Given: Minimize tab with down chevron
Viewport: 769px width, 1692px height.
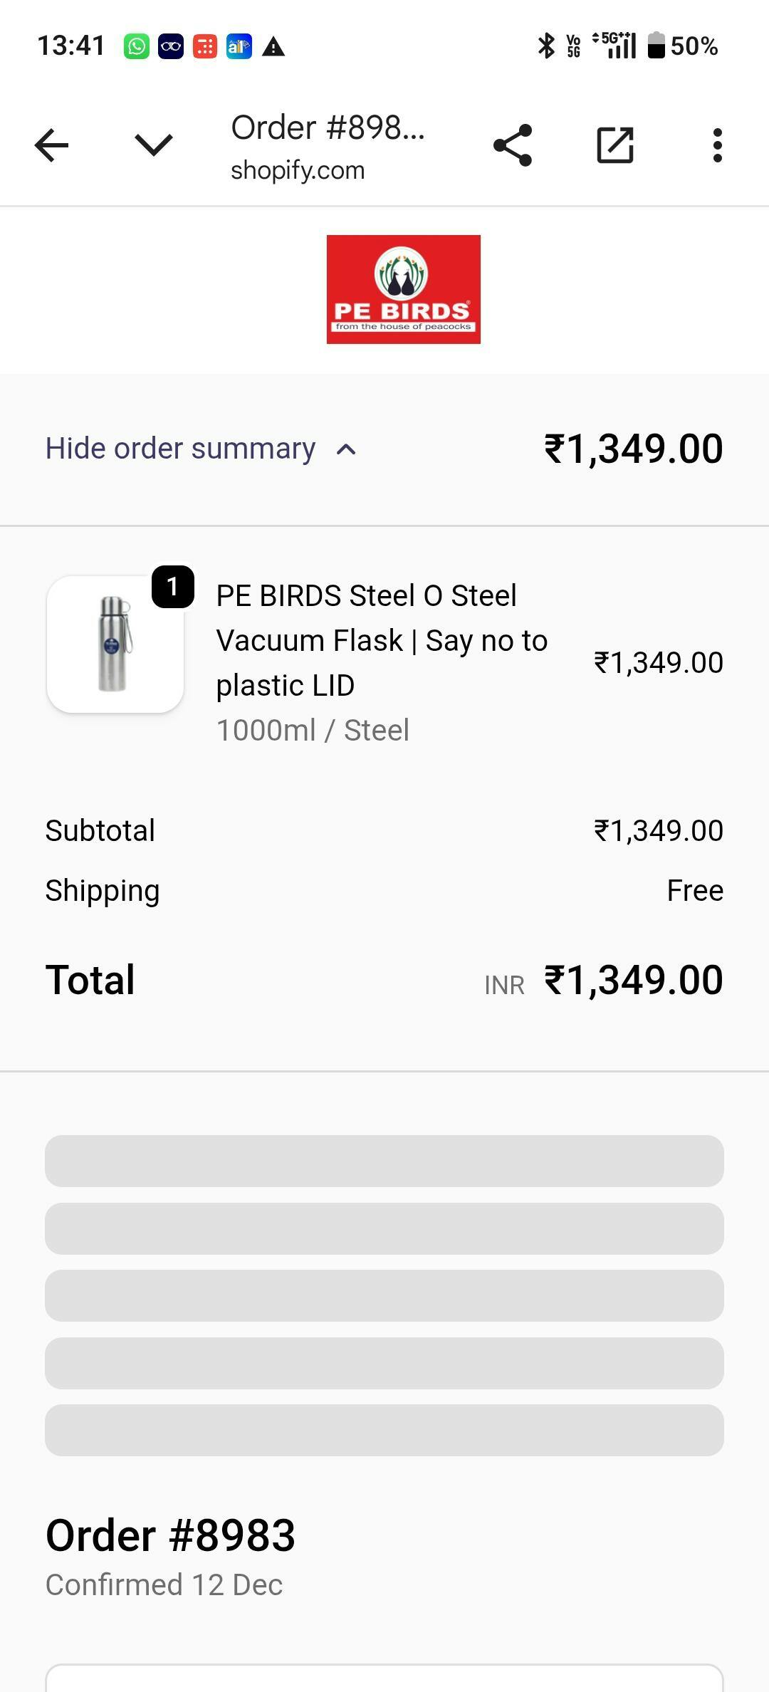Looking at the screenshot, I should pyautogui.click(x=154, y=145).
